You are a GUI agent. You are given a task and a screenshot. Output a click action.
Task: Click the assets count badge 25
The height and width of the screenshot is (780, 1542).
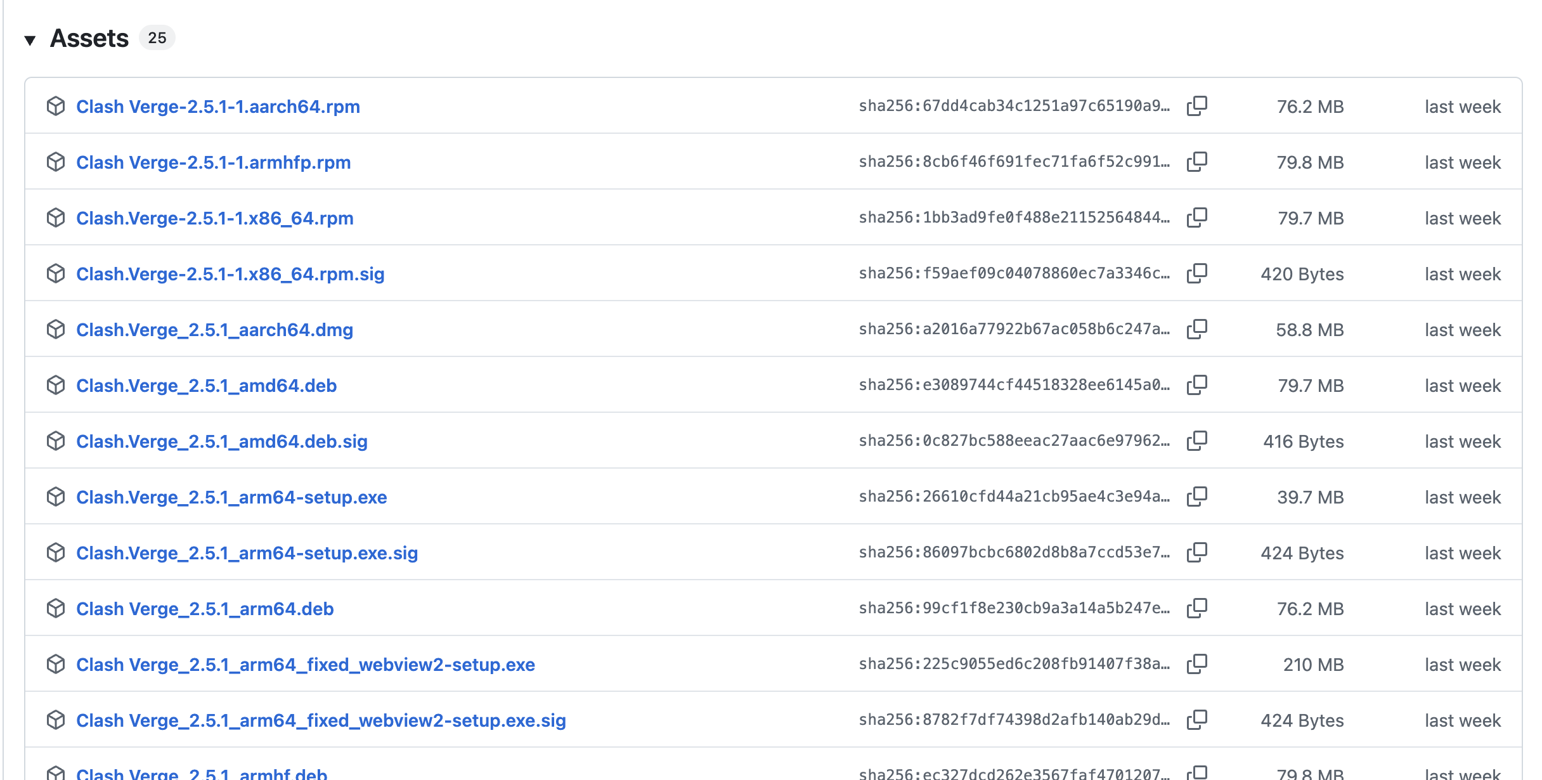(157, 38)
